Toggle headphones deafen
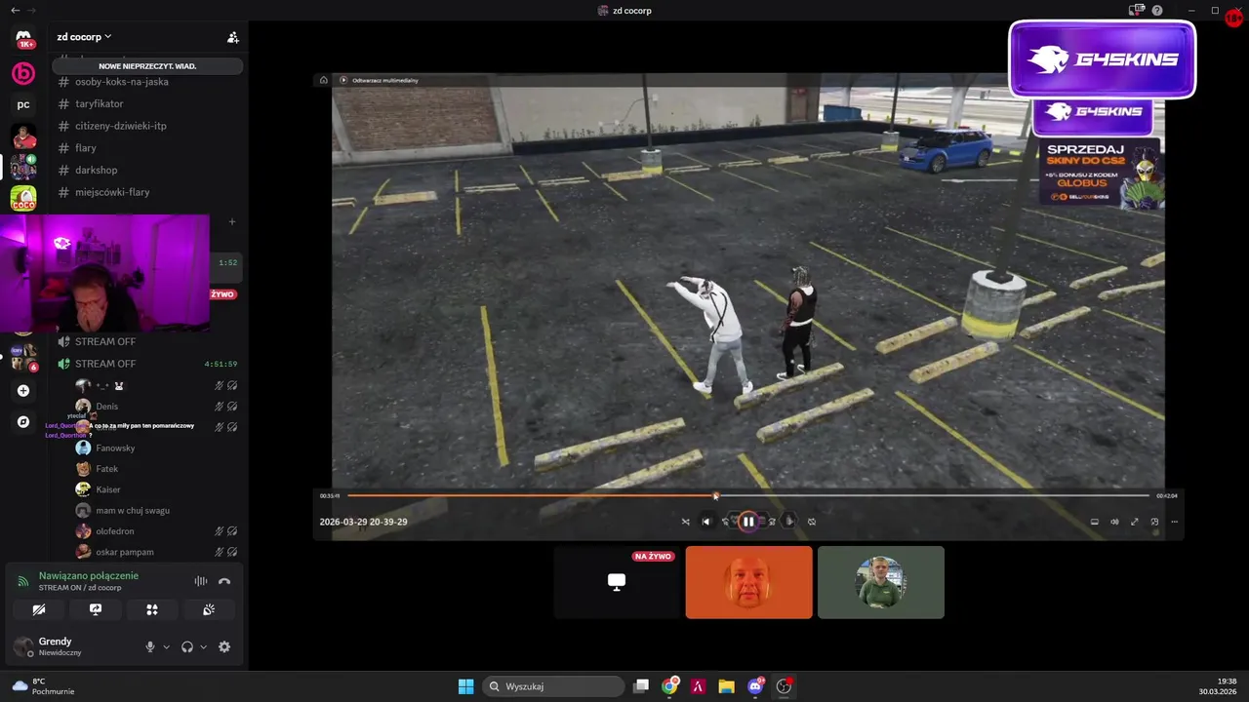Screen dimensions: 1249x702 click(x=187, y=646)
